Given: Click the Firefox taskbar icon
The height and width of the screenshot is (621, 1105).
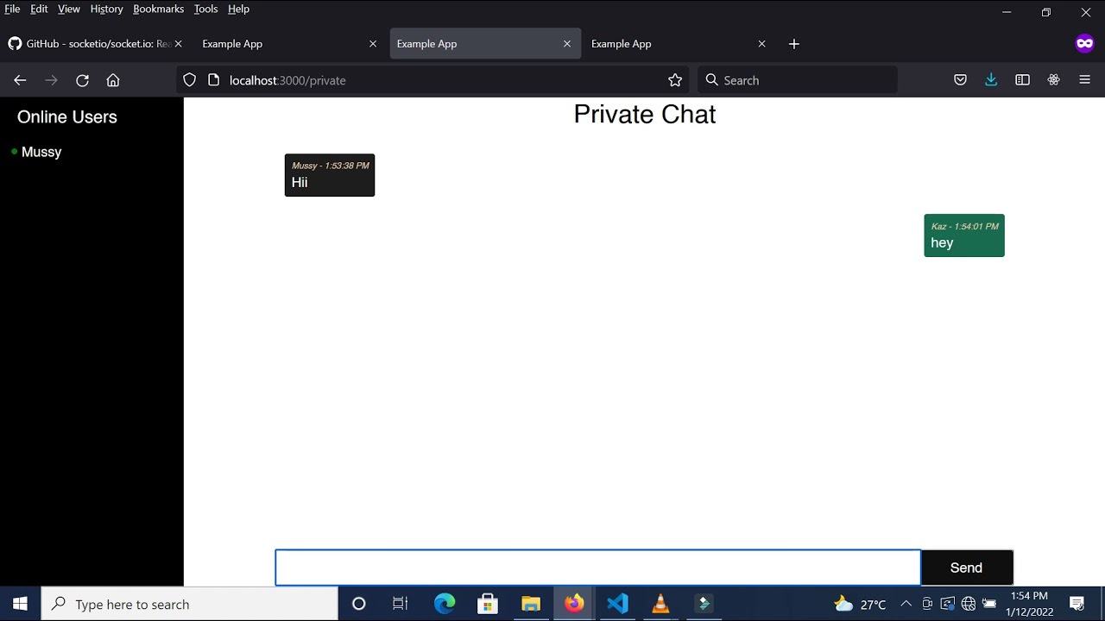Looking at the screenshot, I should tap(574, 604).
